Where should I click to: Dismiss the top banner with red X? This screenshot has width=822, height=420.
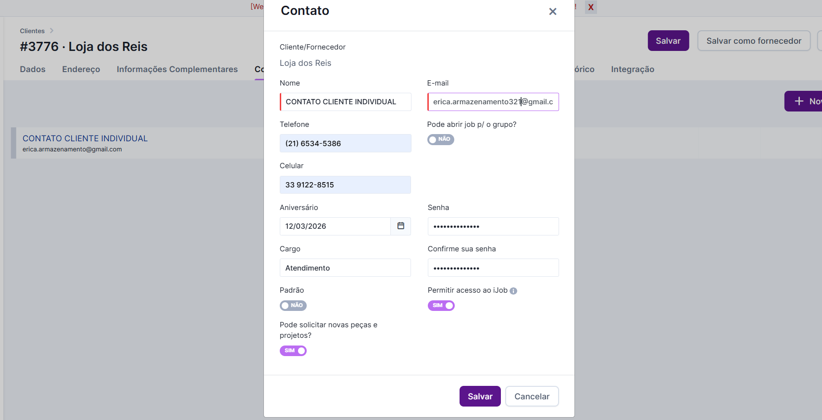591,7
